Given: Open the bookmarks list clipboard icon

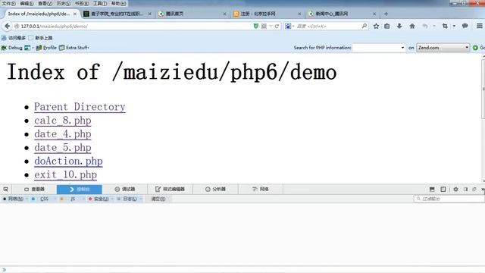Looking at the screenshot, I should coord(387,27).
